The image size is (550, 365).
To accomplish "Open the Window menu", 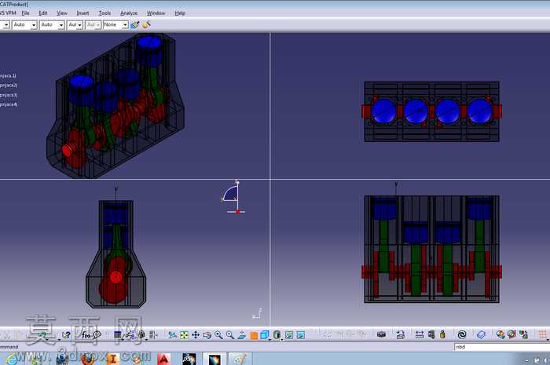I will coord(156,13).
